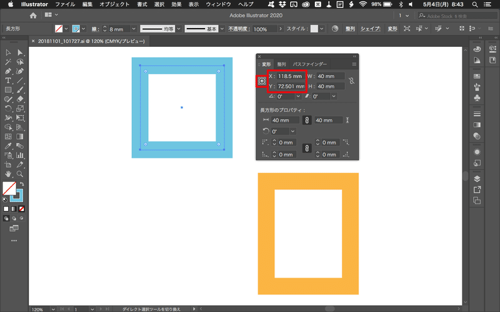
Task: Open the ウィンドウ menu
Action: (x=218, y=4)
